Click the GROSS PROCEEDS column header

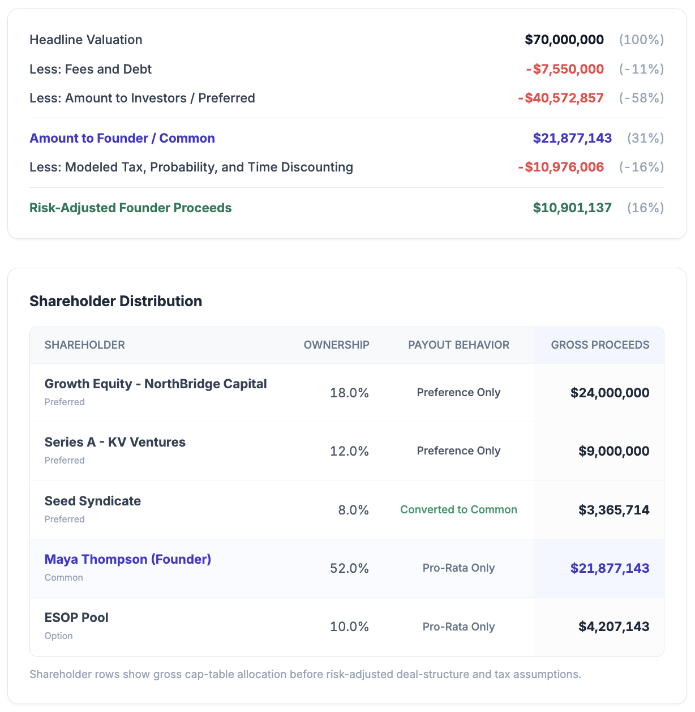[x=600, y=345]
